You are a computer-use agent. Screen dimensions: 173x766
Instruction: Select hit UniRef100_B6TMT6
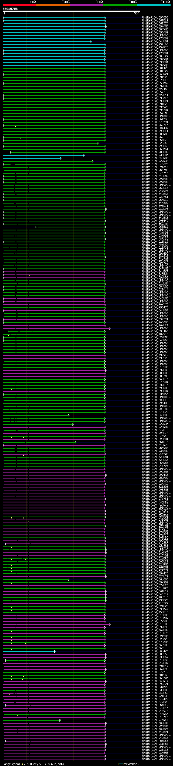(155, 442)
